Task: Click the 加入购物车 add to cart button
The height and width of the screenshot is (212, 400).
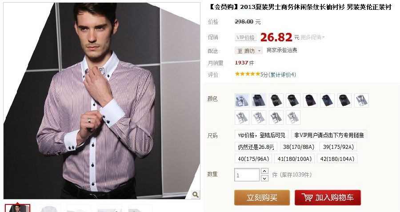Action: pyautogui.click(x=328, y=197)
